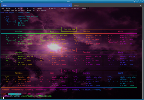
Task: Click the '13666' value in curl output
Action: click(x=83, y=8)
